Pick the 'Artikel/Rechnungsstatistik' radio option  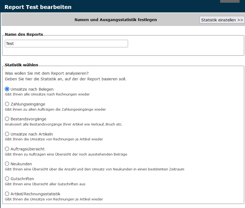[x=7, y=194]
